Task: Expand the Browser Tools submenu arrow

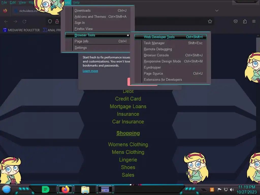Action: [128, 35]
